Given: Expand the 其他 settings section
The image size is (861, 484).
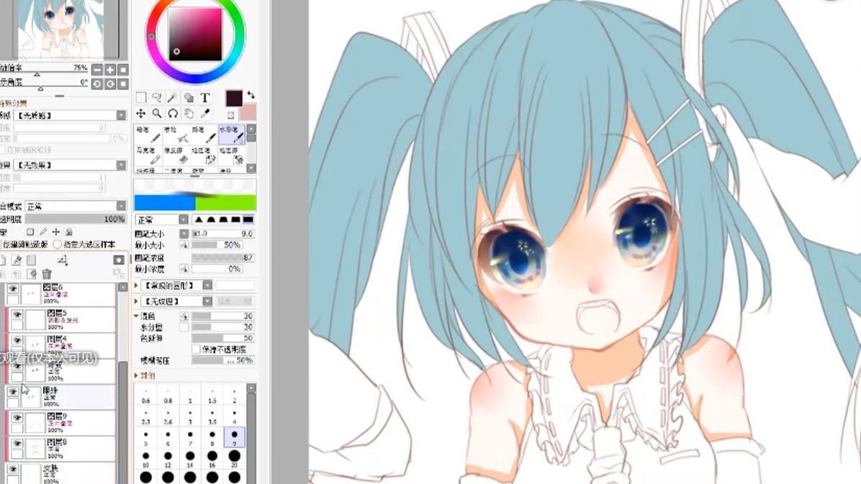Looking at the screenshot, I should tap(137, 376).
